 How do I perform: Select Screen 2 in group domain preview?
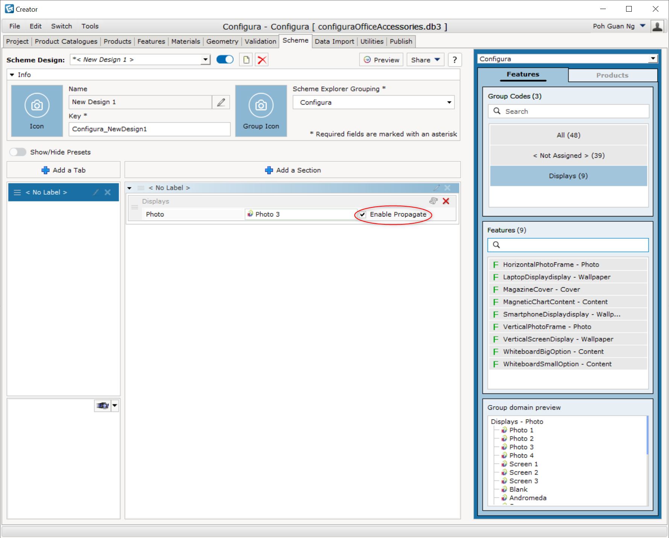pos(523,472)
